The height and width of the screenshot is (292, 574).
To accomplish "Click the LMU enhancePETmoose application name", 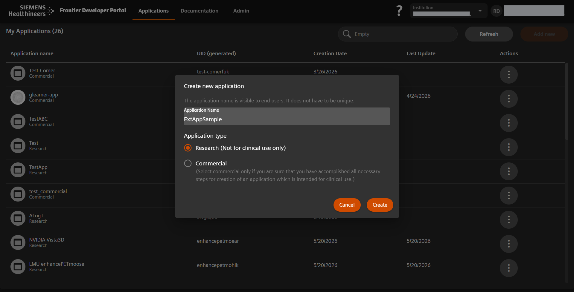I will click(x=57, y=264).
